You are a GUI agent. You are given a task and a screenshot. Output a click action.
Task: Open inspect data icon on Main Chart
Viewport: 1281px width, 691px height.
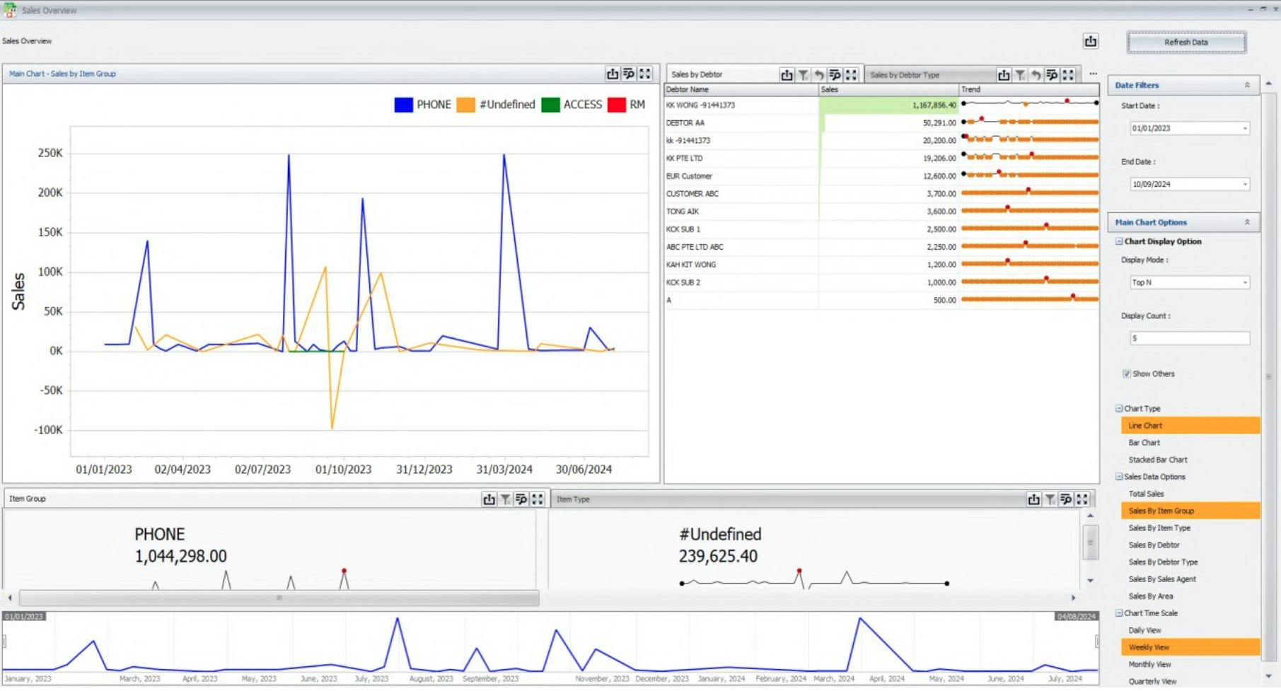(629, 74)
